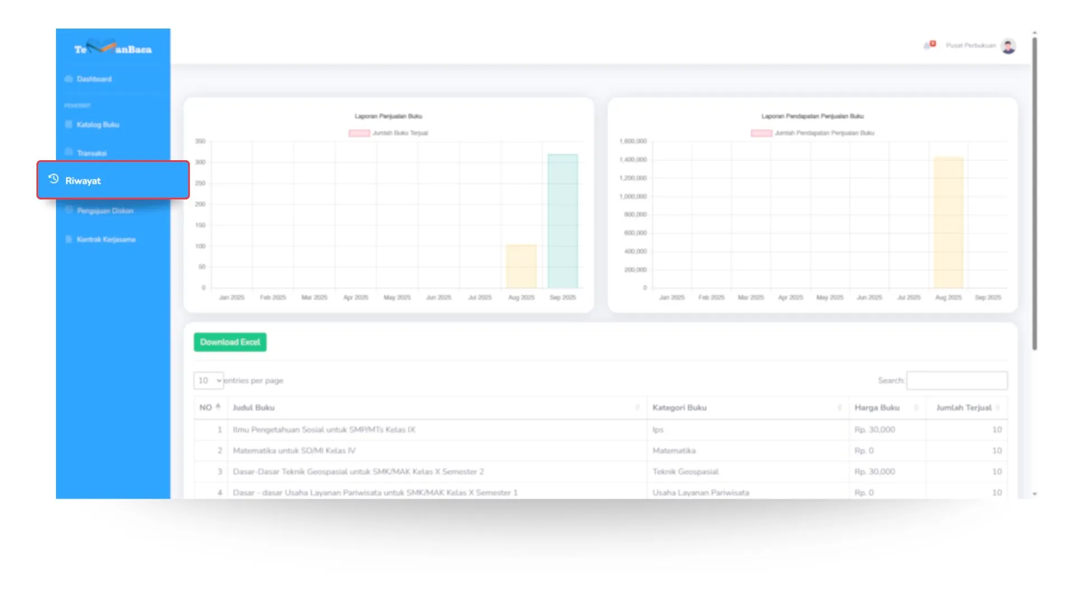Click the Kontrak Kerjasama document icon

[68, 239]
